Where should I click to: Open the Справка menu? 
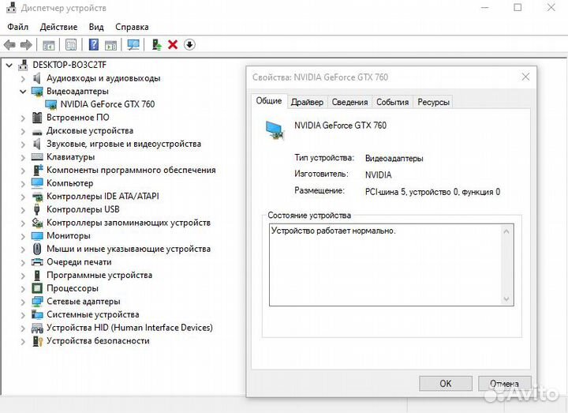click(132, 27)
